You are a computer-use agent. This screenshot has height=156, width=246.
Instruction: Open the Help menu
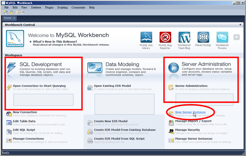coord(92,7)
